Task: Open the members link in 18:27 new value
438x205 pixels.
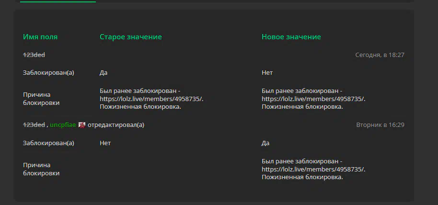Action: coord(313,99)
